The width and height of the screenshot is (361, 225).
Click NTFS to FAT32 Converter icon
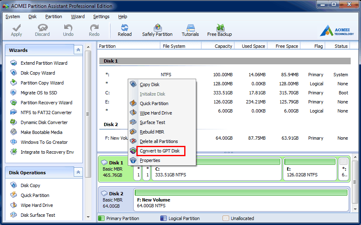pyautogui.click(x=14, y=112)
